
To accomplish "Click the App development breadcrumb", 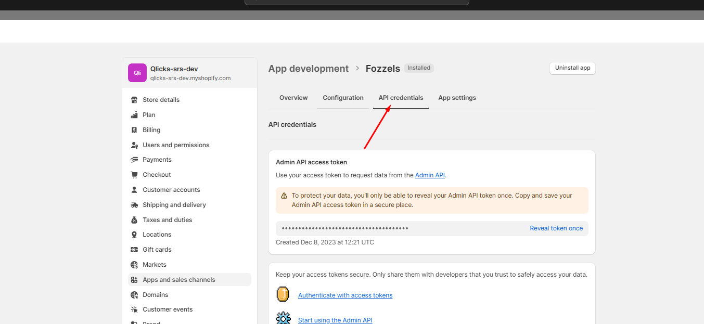I will click(x=309, y=69).
